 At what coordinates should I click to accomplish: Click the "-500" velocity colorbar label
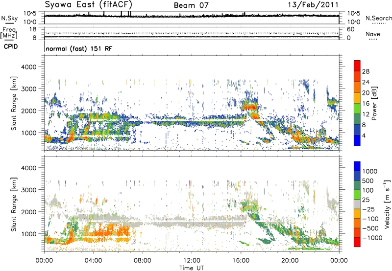[x=370, y=228]
